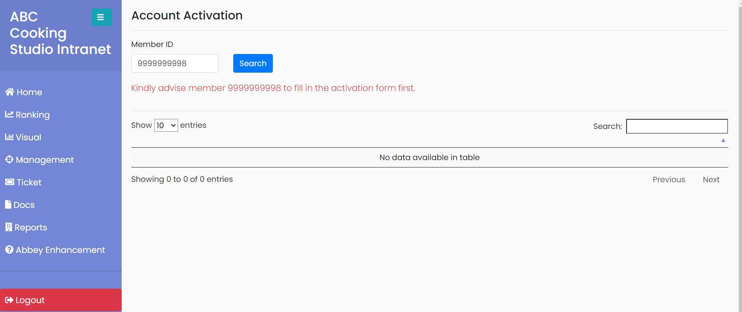The height and width of the screenshot is (312, 742).
Task: Click the Management crosshair icon
Action: pyautogui.click(x=9, y=160)
